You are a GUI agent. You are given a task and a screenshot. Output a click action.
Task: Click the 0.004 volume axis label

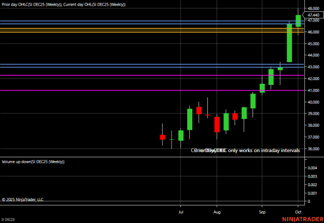pyautogui.click(x=312, y=168)
